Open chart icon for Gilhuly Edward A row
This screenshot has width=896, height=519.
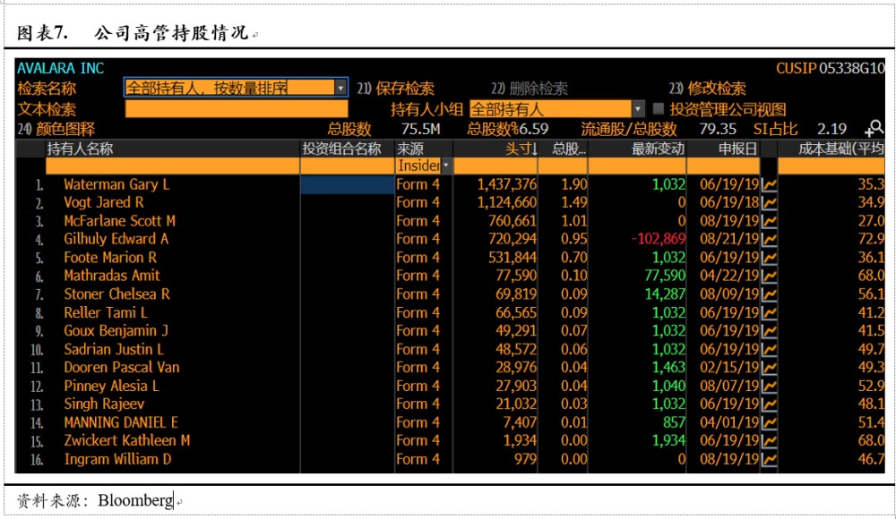tap(769, 239)
